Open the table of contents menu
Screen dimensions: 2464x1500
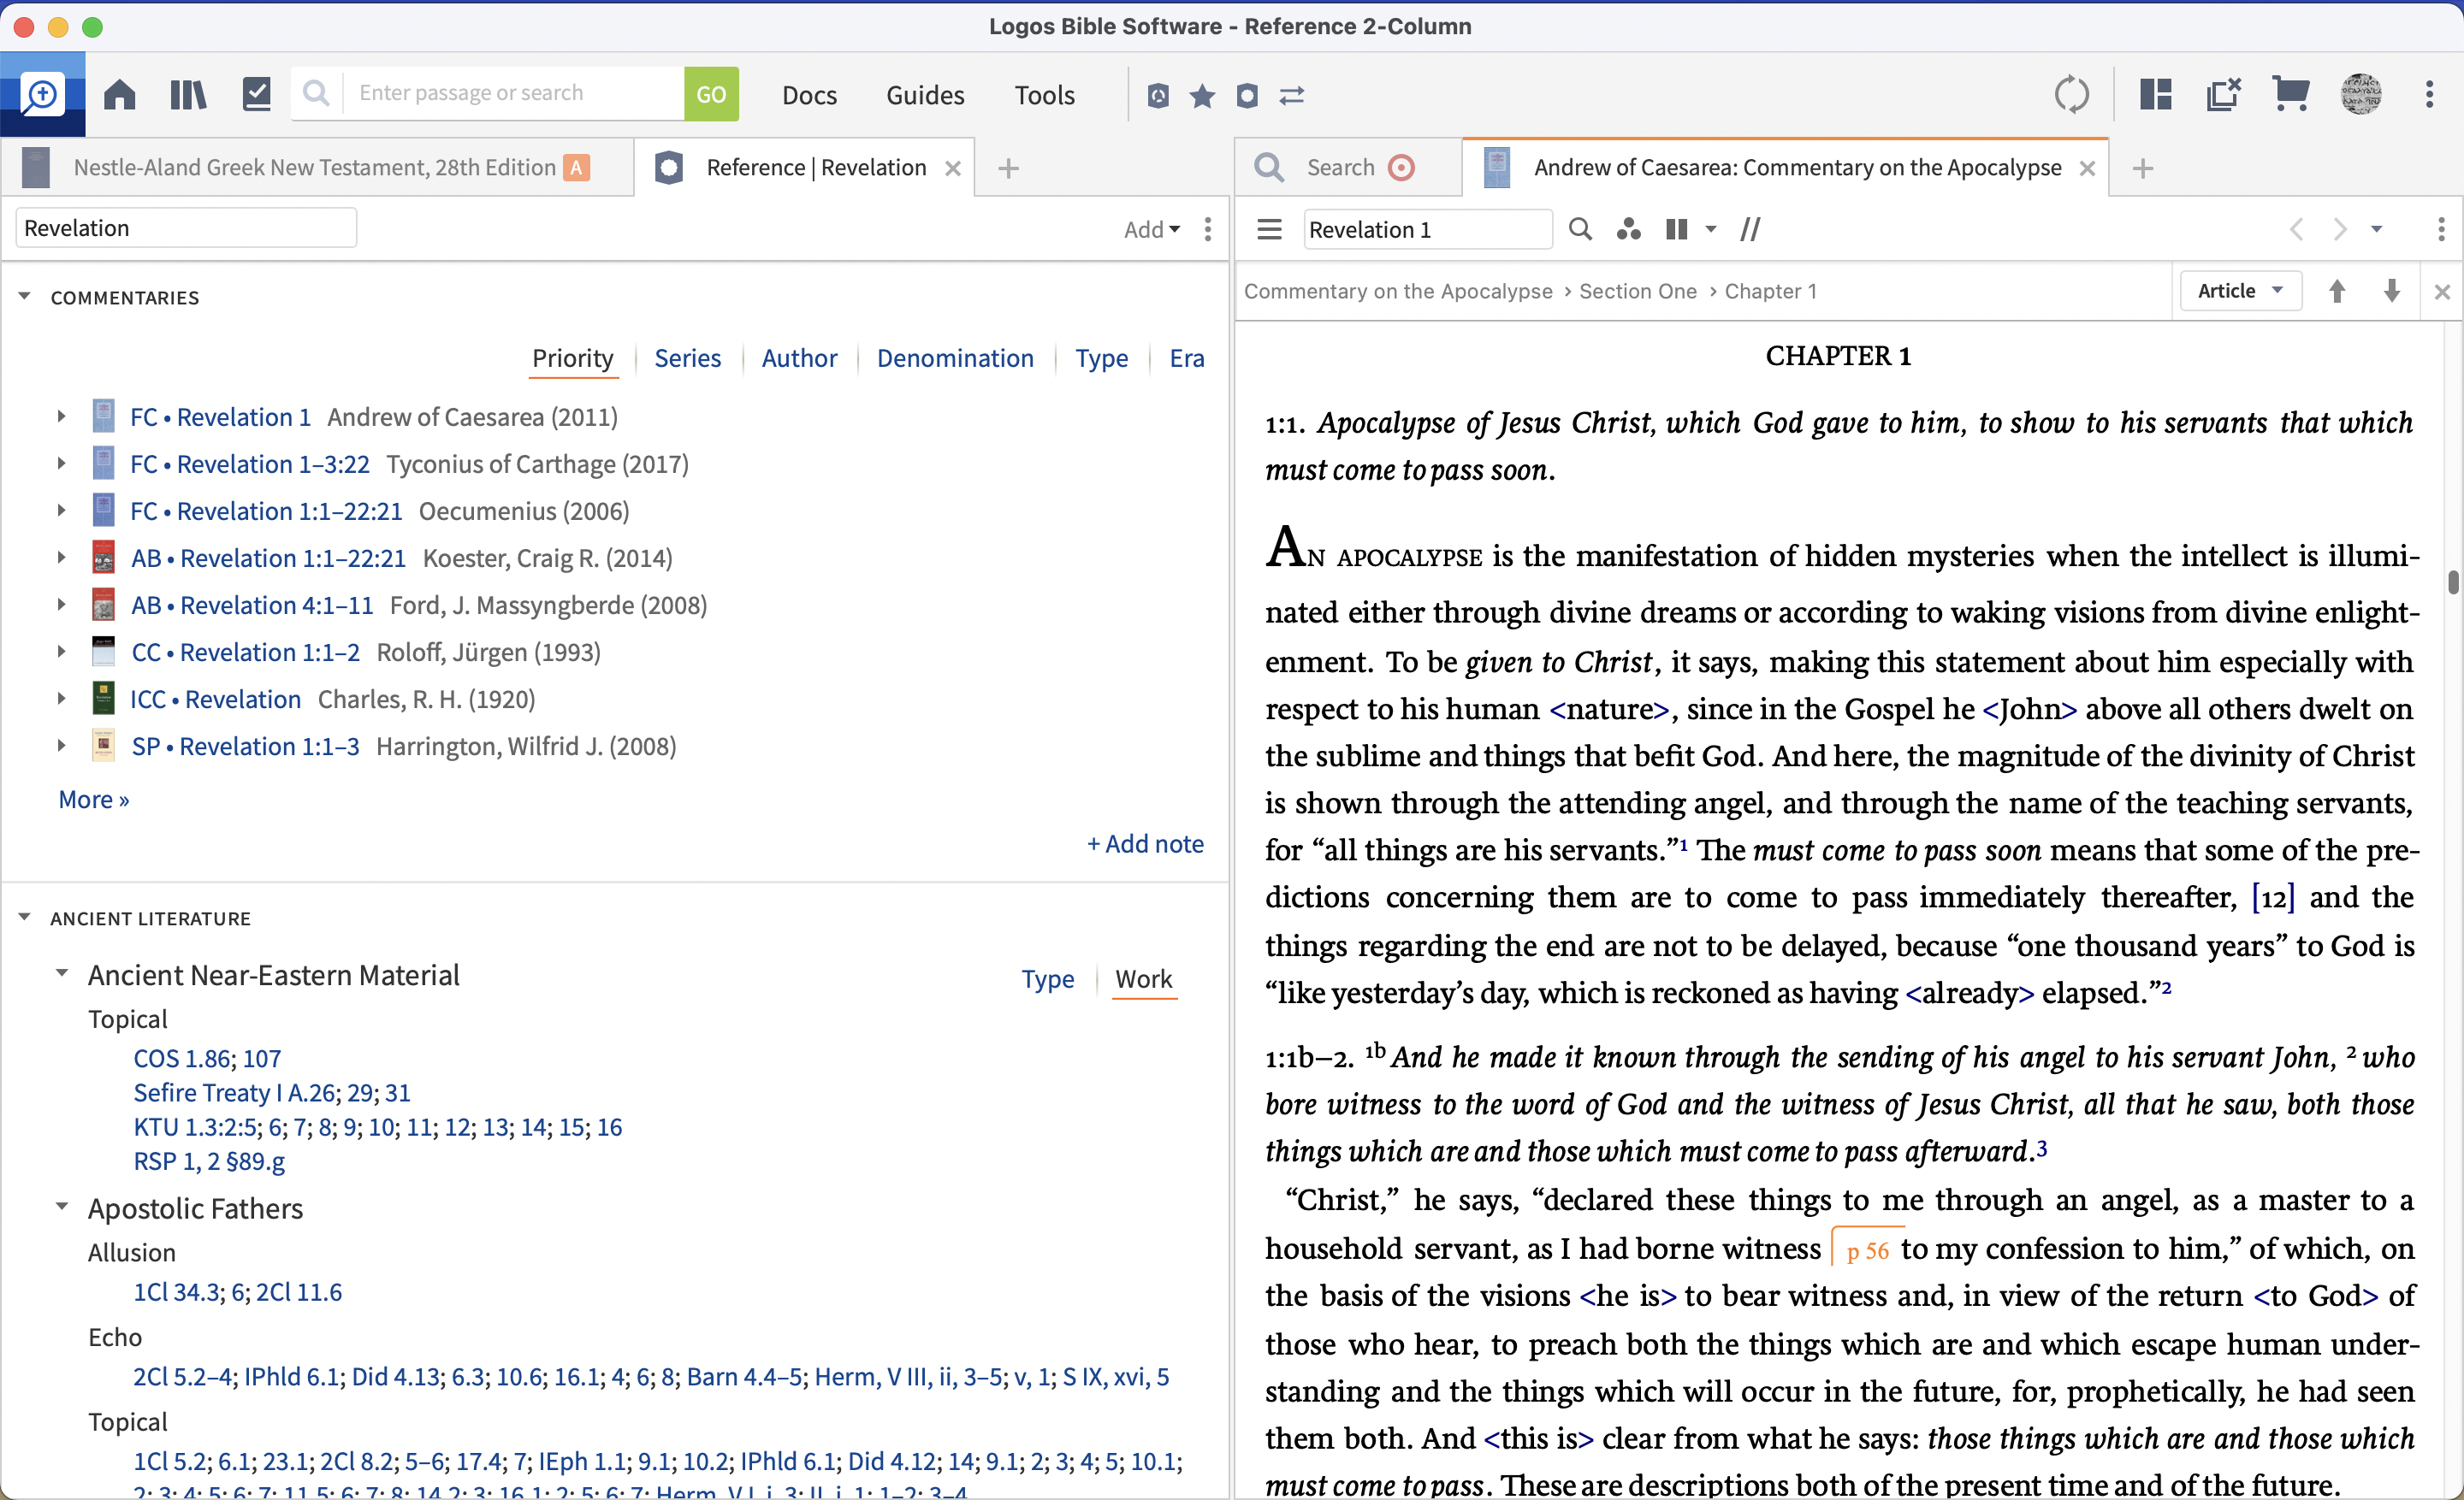[1269, 230]
